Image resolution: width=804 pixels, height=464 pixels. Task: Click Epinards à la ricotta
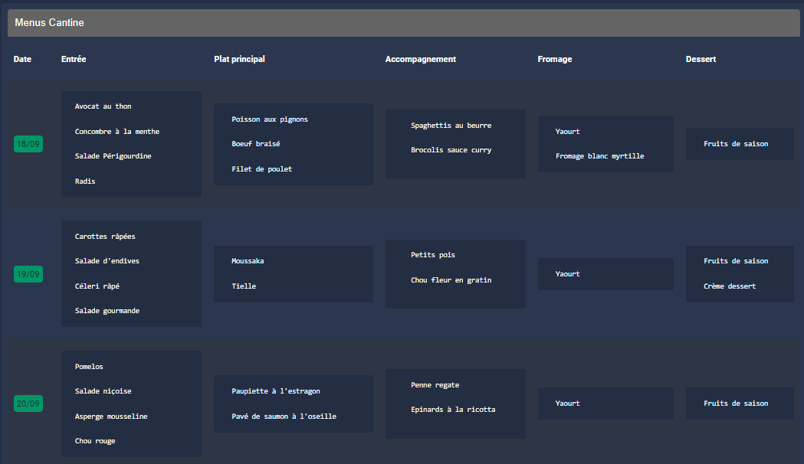click(x=453, y=410)
